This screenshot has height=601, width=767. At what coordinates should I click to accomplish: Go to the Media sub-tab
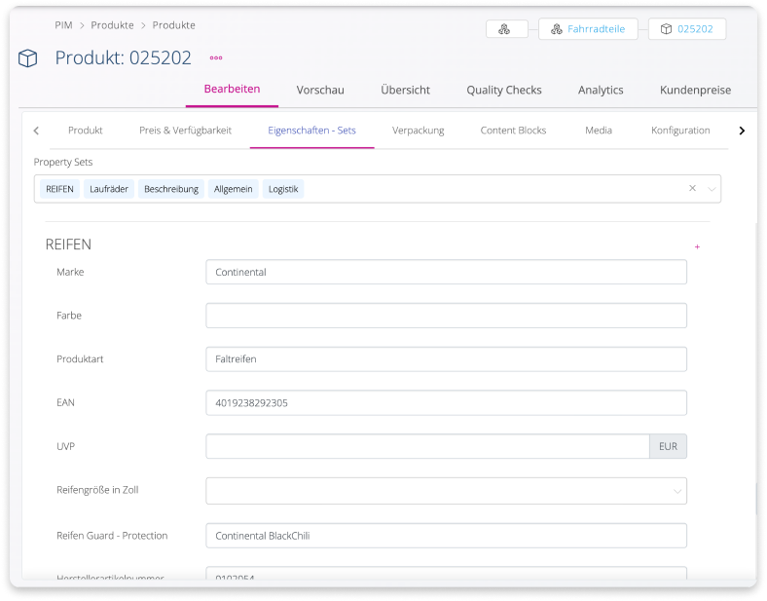pyautogui.click(x=598, y=131)
